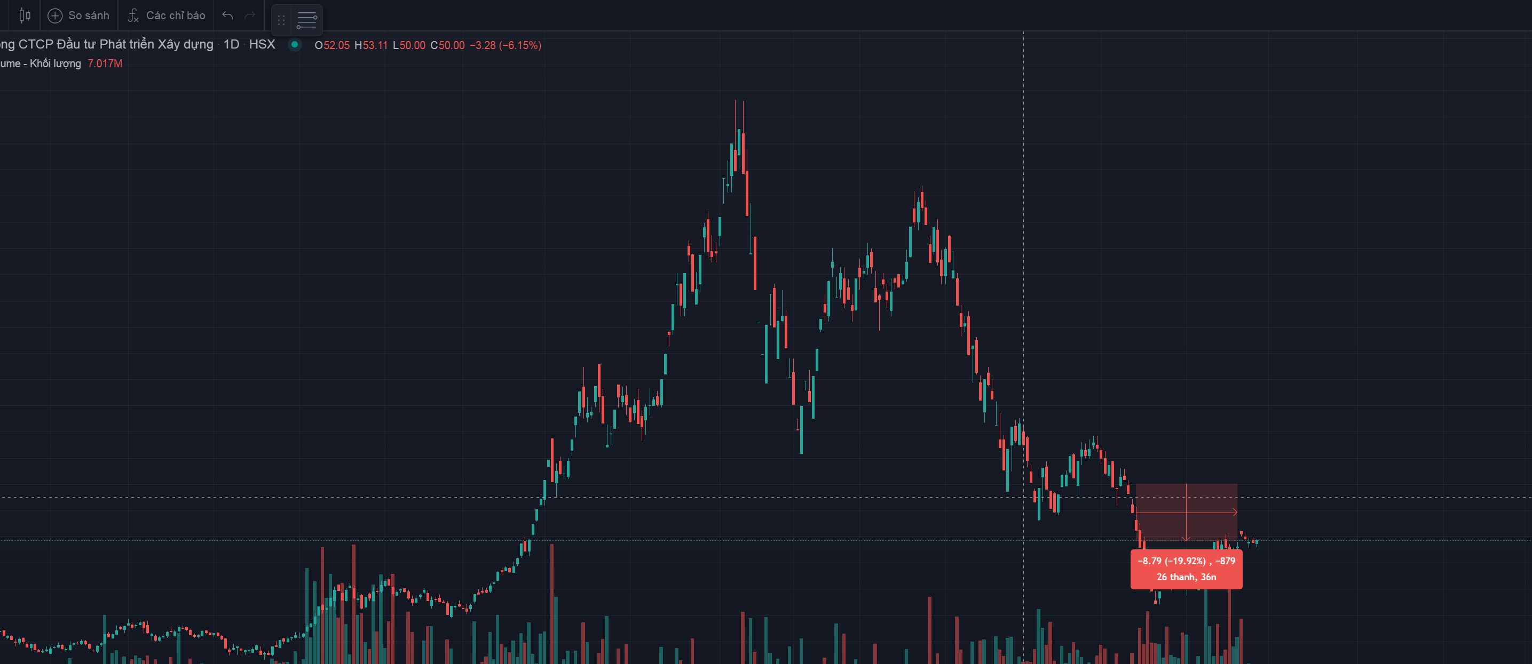The width and height of the screenshot is (1532, 664).
Task: Click the redo arrow icon
Action: pyautogui.click(x=250, y=15)
